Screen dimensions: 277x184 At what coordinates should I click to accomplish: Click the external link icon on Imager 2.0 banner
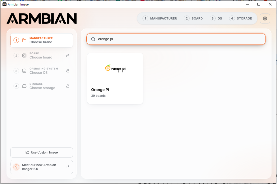tap(68, 167)
